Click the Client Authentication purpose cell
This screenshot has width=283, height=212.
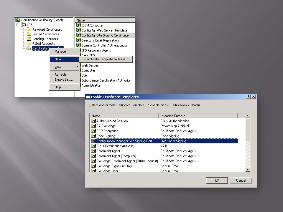175,121
